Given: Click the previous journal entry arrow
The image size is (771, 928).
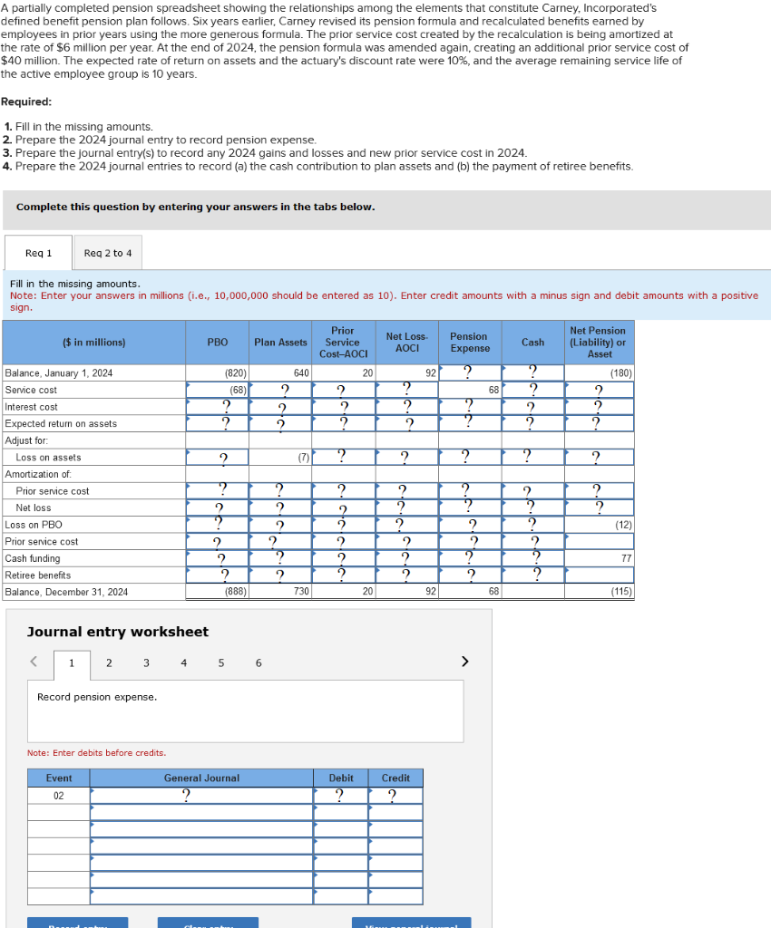Looking at the screenshot, I should pos(34,661).
